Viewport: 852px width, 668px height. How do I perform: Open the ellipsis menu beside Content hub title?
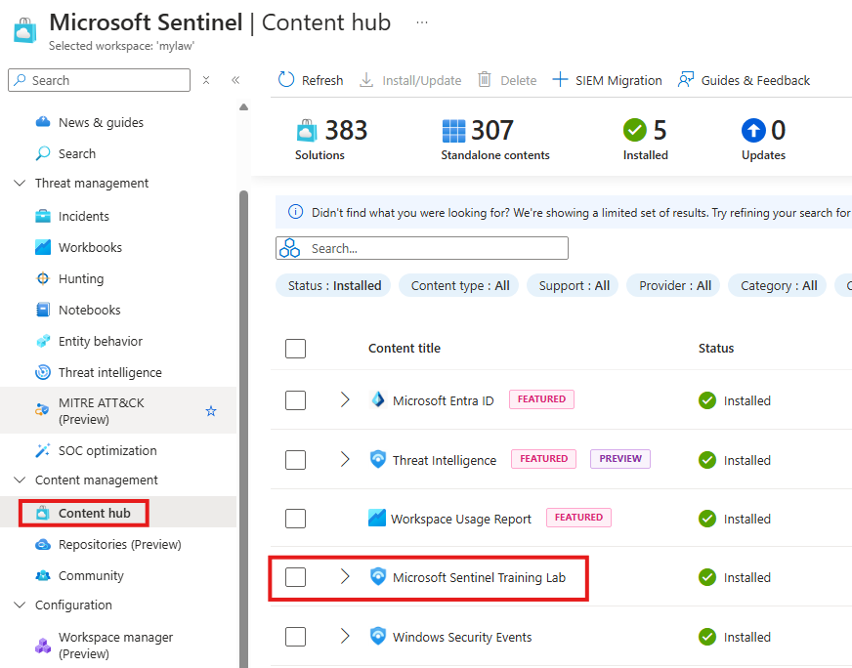coord(422,22)
